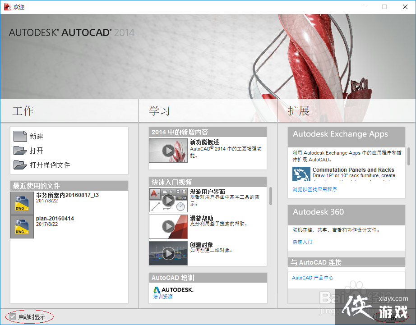Open the plan-20160414 DWG file icon
This screenshot has height=325, width=416.
tap(22, 226)
